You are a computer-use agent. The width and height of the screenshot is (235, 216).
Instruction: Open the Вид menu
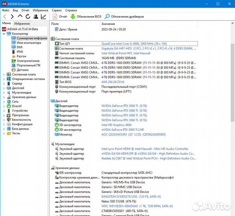[x=15, y=10]
